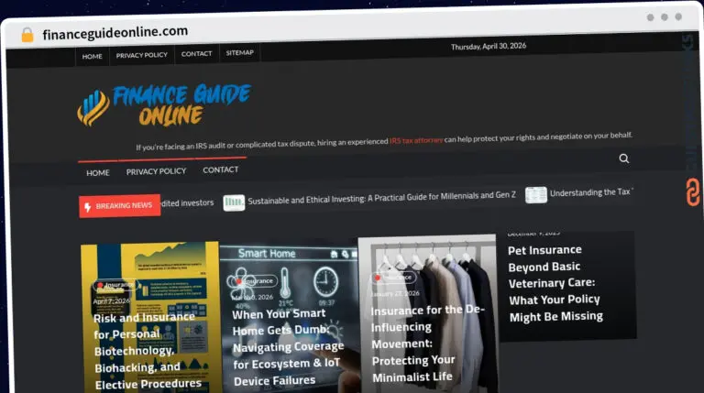Open the site search magnifier icon

[623, 158]
